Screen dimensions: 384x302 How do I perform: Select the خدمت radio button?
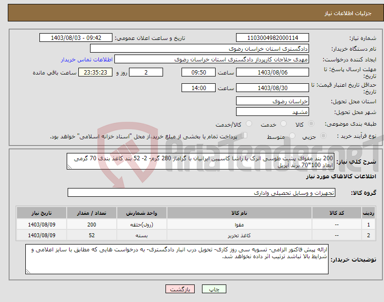point(283,124)
